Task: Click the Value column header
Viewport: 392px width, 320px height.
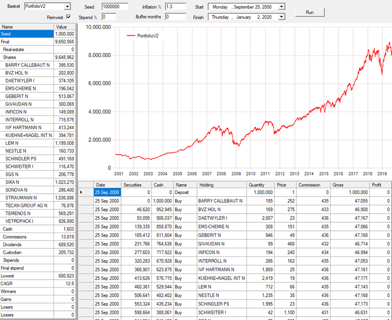Action: [x=64, y=27]
